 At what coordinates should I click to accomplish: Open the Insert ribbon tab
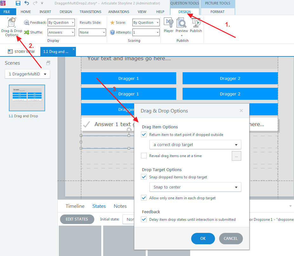click(x=45, y=12)
